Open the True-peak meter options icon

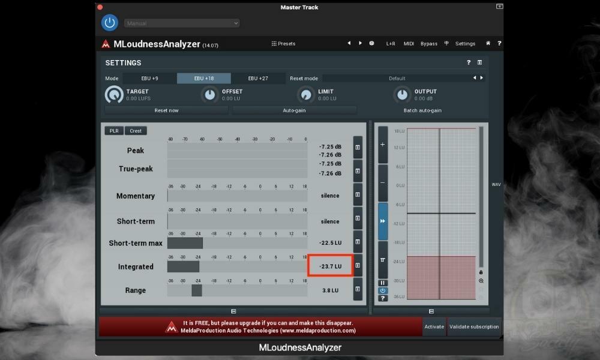[358, 171]
